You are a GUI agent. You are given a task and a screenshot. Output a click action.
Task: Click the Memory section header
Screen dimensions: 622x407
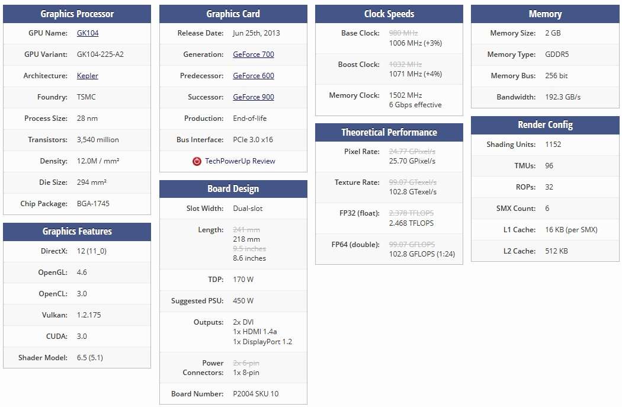click(544, 14)
